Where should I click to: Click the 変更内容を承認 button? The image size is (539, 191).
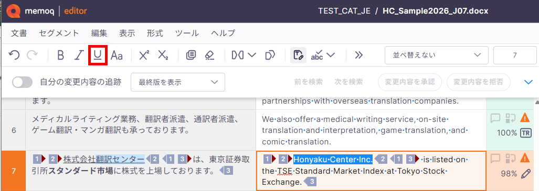click(410, 82)
